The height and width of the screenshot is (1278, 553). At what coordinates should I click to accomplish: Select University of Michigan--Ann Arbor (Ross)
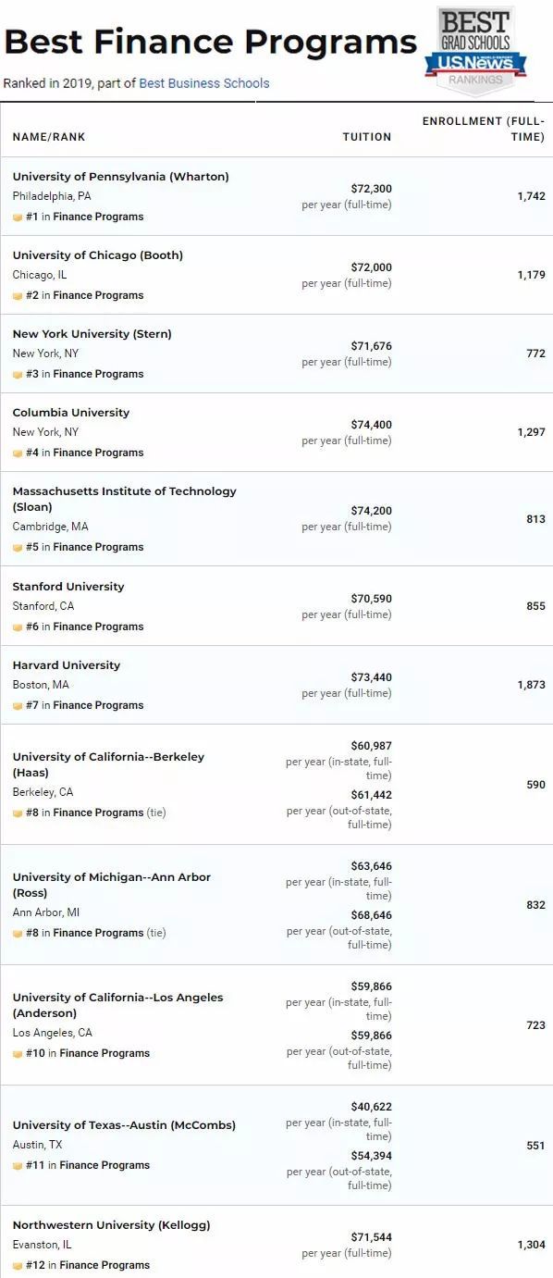click(111, 885)
